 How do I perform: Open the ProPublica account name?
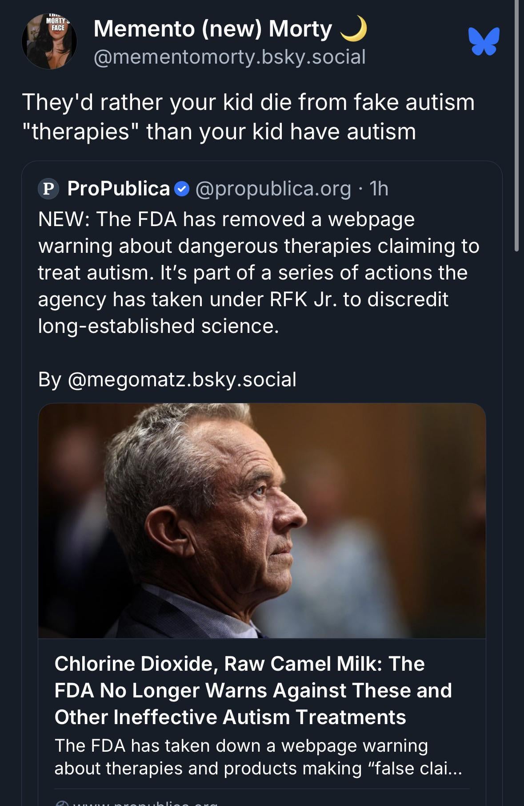pos(119,189)
